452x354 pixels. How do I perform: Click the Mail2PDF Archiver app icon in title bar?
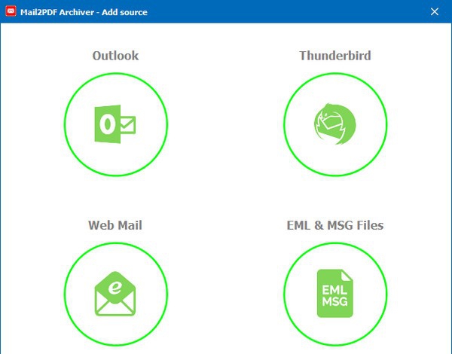pyautogui.click(x=11, y=11)
